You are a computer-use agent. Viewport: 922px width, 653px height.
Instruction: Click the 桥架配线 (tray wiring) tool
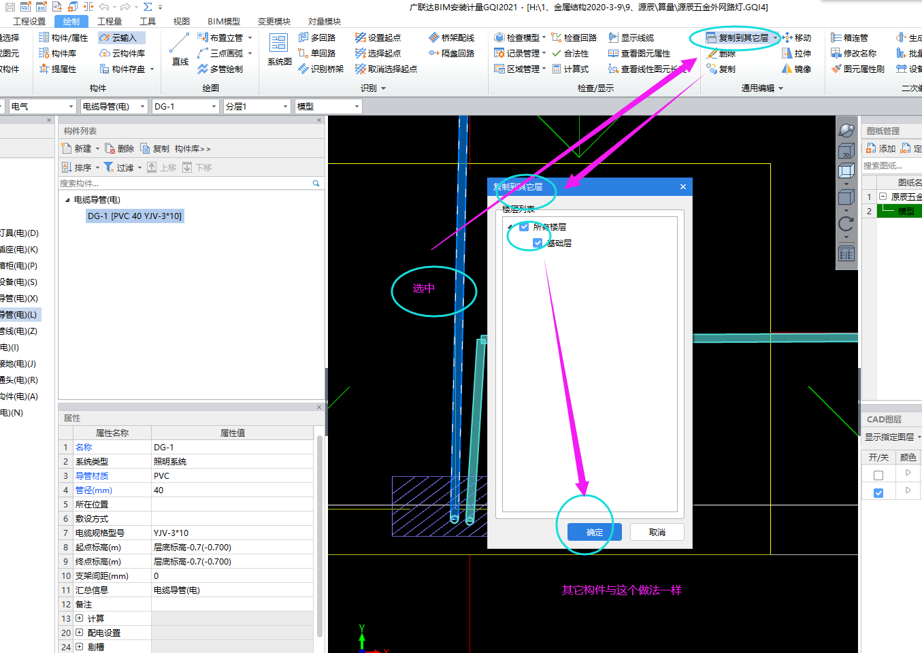[451, 37]
